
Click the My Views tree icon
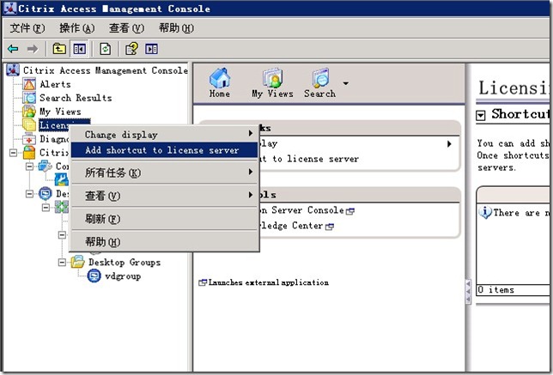coord(29,112)
